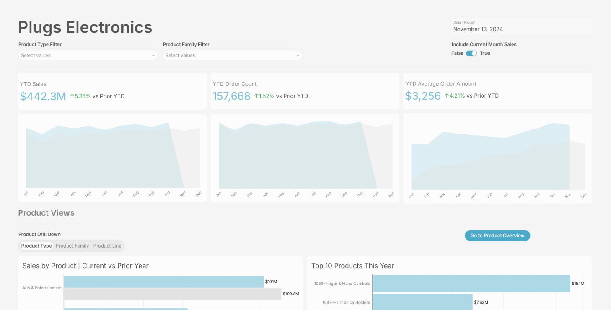Viewport: 611px width, 310px height.
Task: Click the blue Arts & Entertainment $101M bar
Action: tap(164, 282)
